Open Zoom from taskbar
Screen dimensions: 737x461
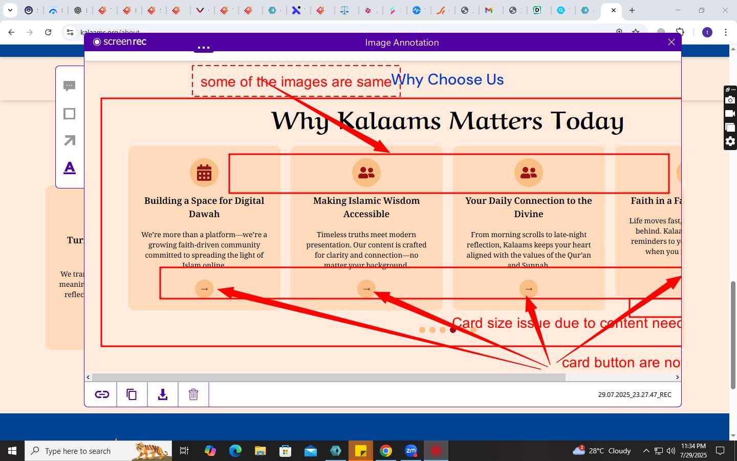pos(411,451)
